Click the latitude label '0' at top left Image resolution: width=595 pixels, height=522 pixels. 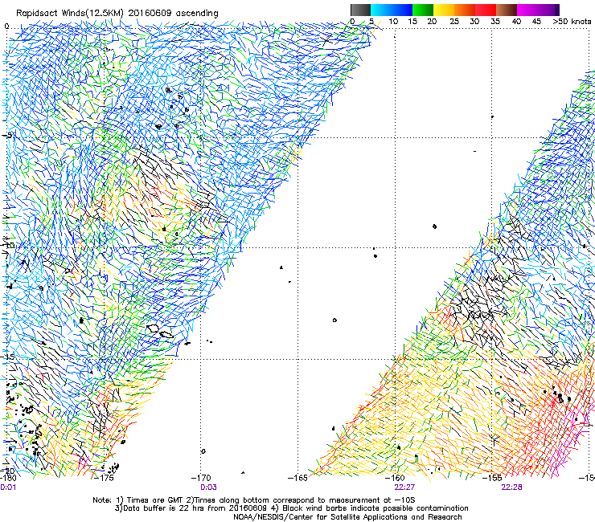pos(6,27)
